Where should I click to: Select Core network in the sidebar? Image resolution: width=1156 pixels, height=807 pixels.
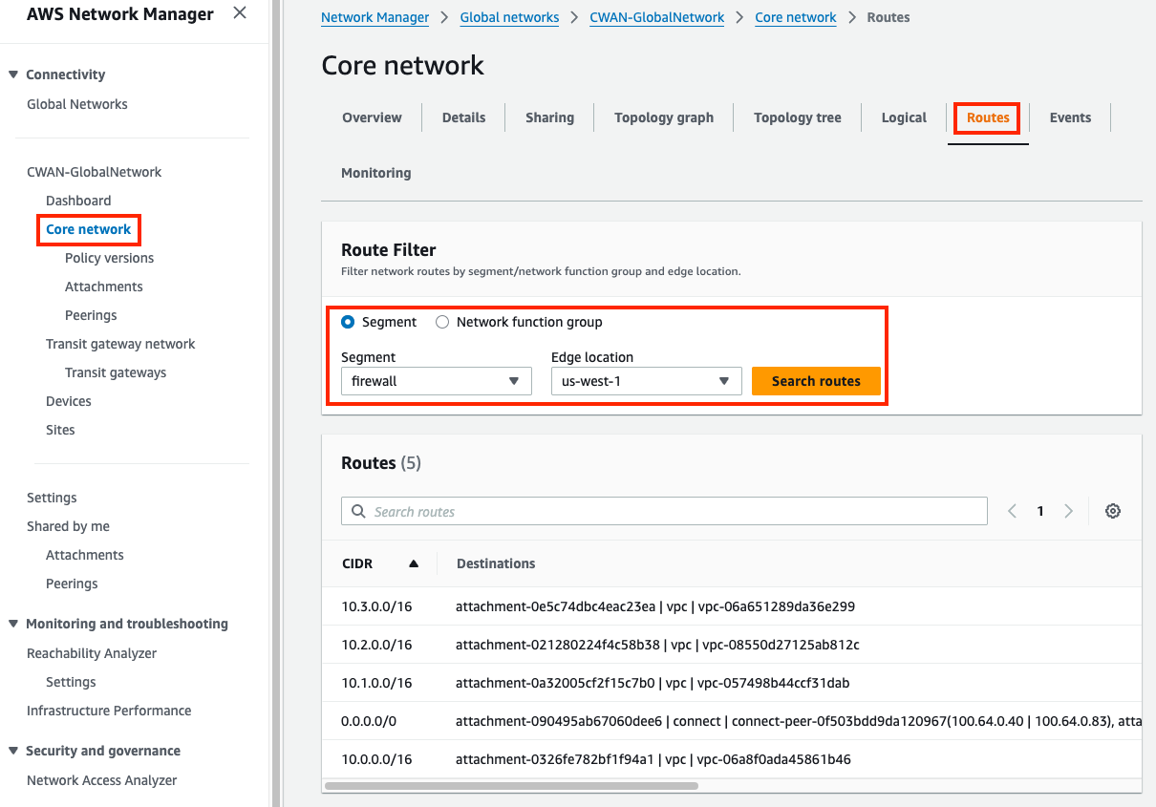(x=89, y=229)
